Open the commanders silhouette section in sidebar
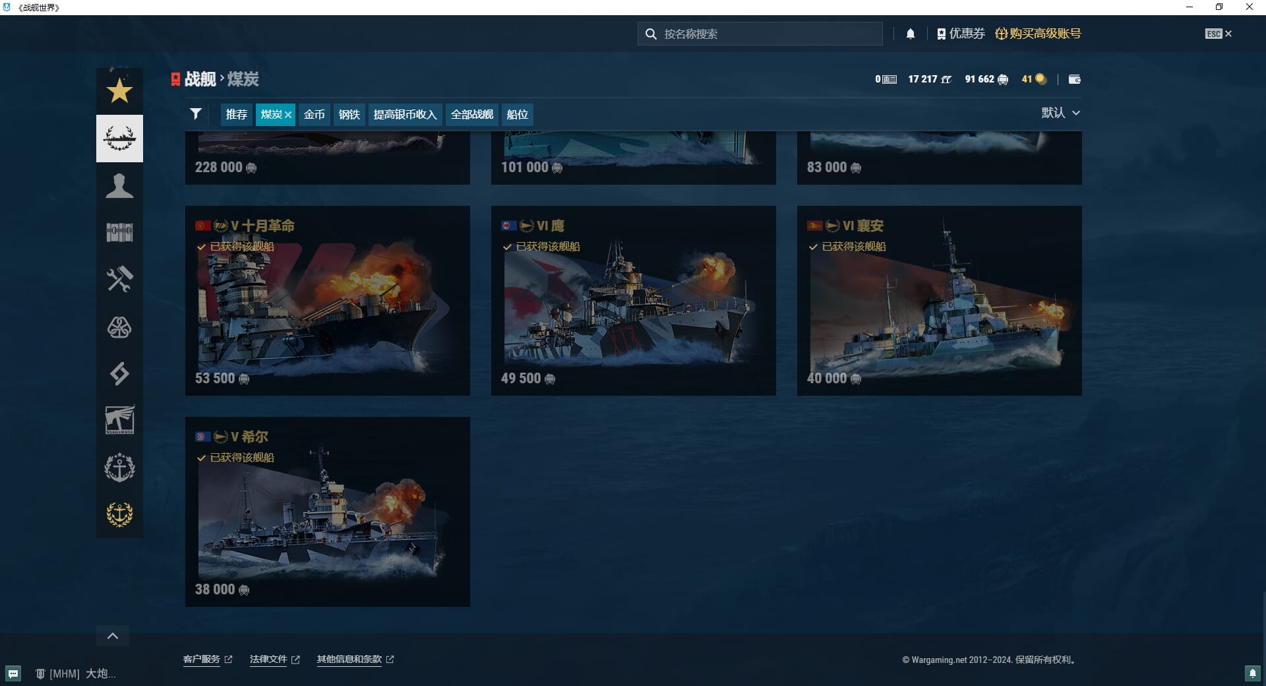Screen dimensions: 1266x686 click(x=119, y=186)
